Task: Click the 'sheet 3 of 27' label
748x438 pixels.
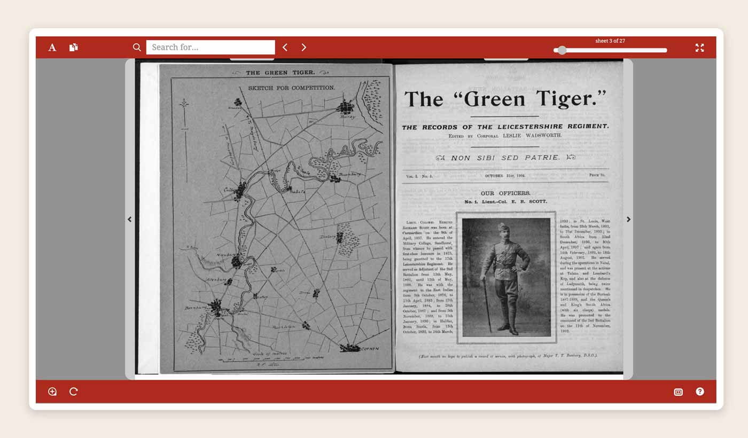Action: pos(610,41)
